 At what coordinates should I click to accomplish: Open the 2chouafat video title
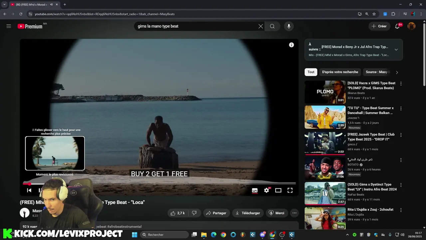(370, 210)
